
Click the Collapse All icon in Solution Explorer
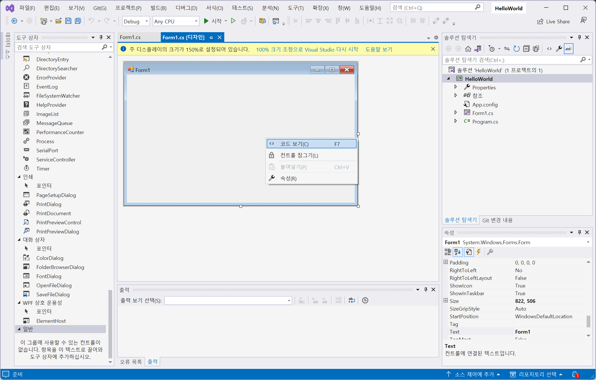coord(526,49)
